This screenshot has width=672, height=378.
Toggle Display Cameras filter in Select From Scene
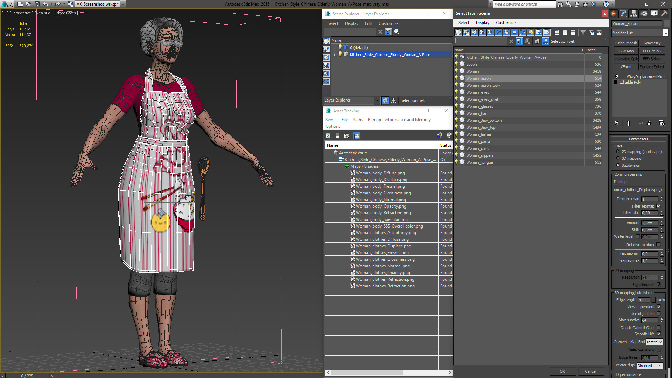point(482,32)
